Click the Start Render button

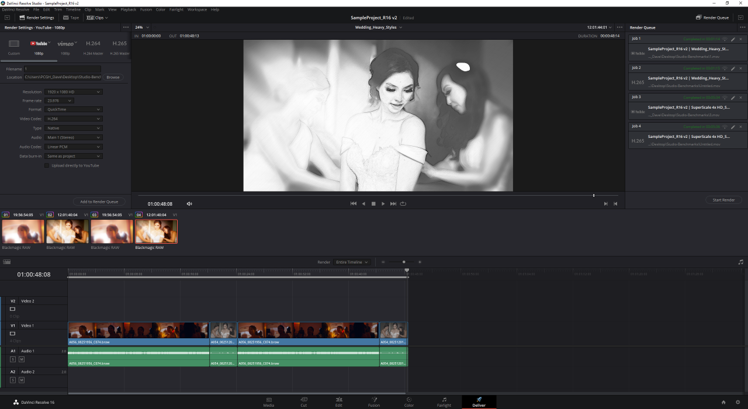[723, 200]
